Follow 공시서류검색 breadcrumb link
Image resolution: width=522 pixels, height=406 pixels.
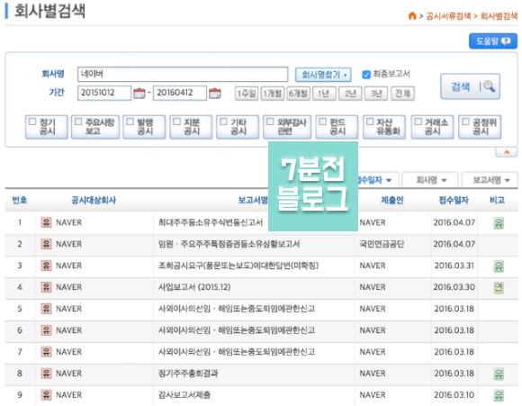click(x=448, y=16)
